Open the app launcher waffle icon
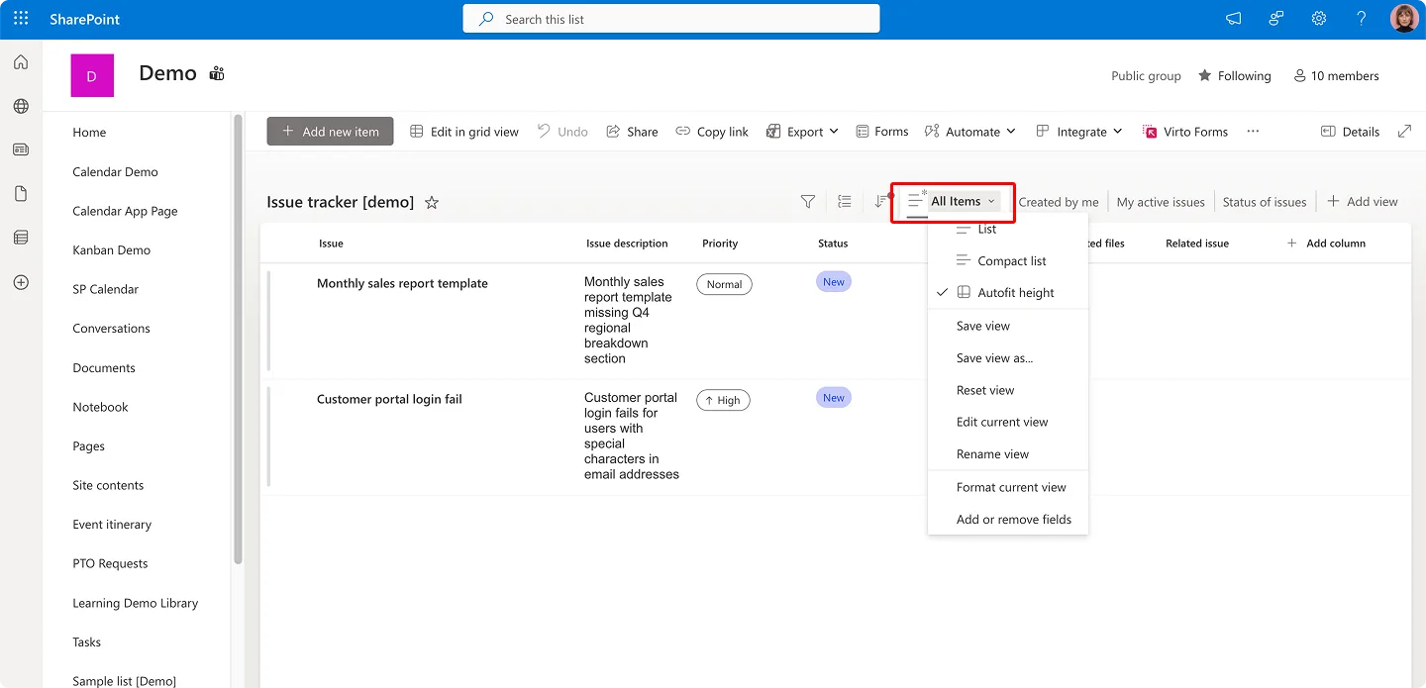1426x688 pixels. click(x=20, y=18)
